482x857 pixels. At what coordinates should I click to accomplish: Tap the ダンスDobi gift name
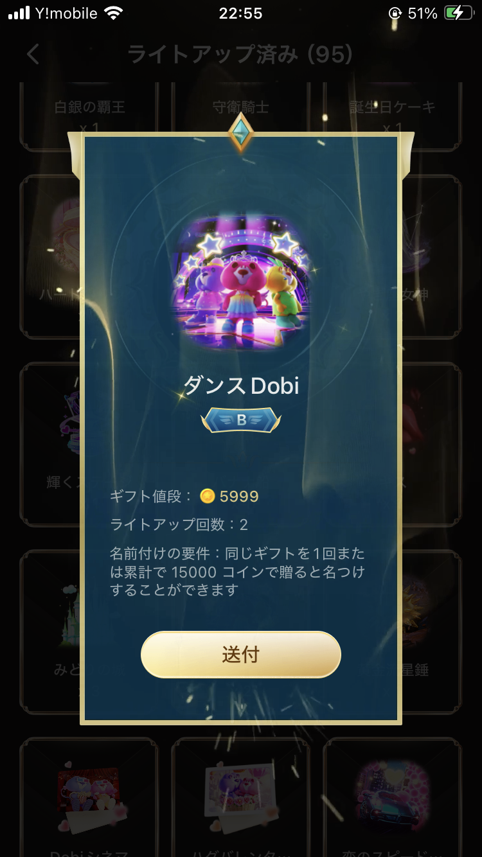[x=241, y=385]
